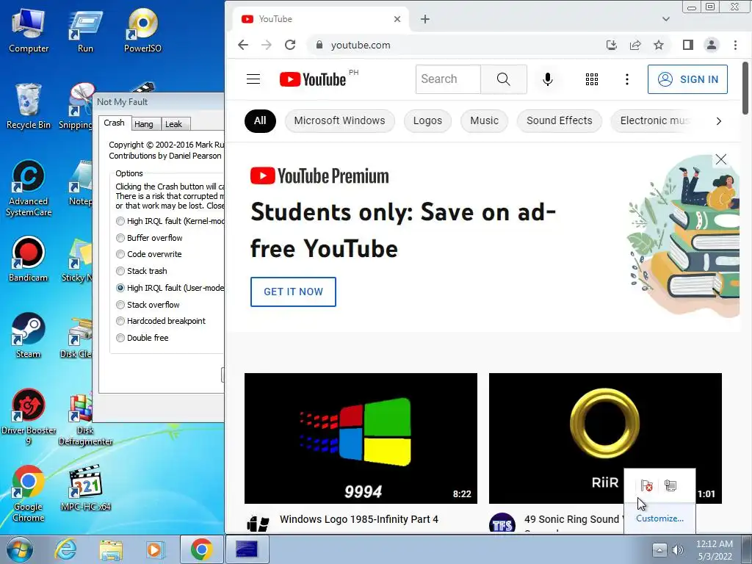The image size is (752, 564).
Task: Launch Driver Booster 9 from the desktop
Action: (x=29, y=417)
